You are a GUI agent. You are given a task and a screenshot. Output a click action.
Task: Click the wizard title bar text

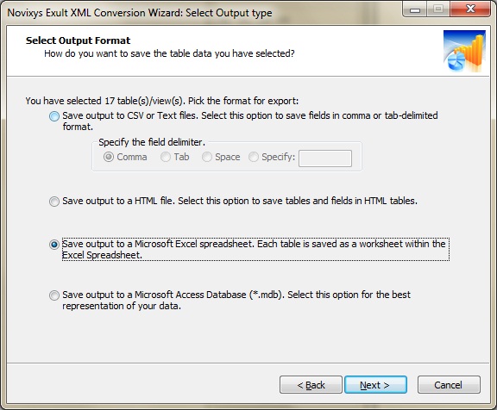click(140, 13)
